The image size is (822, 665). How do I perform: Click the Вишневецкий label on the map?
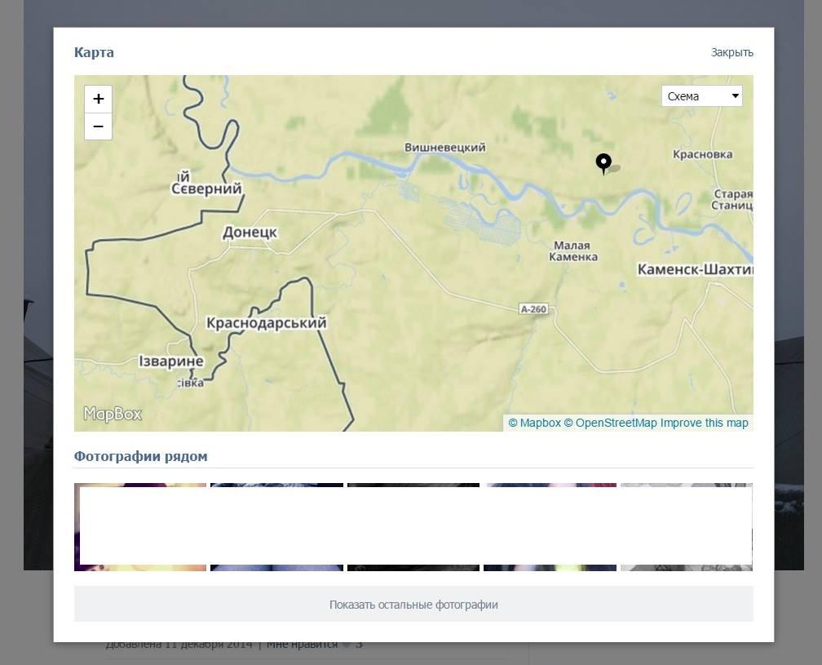click(x=445, y=148)
